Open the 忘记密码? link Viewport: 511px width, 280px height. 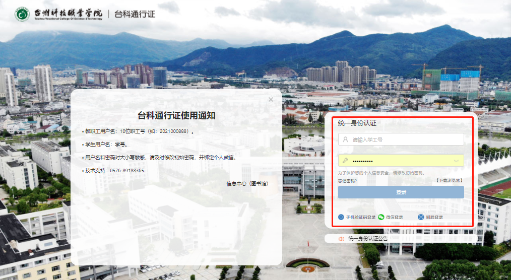[347, 181]
